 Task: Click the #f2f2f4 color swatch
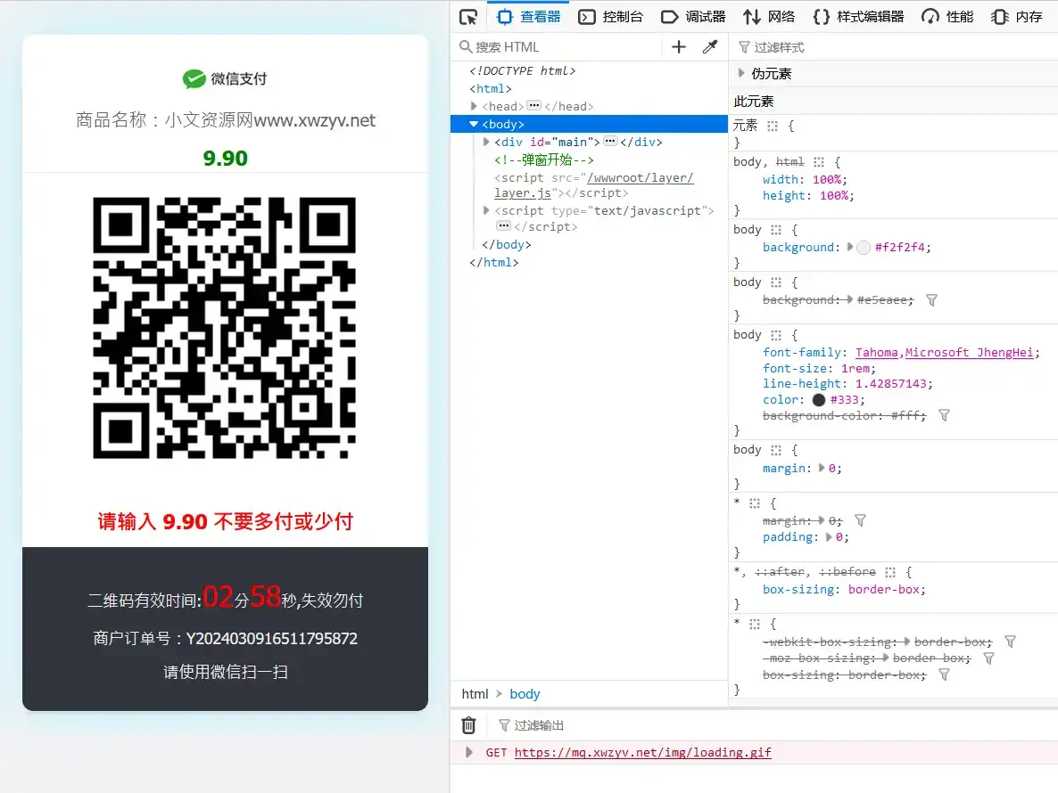pos(864,248)
